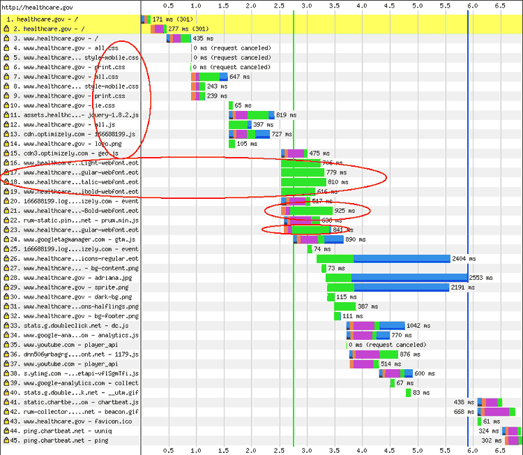Click the 438 ms bar for chartbeat.js

click(x=490, y=402)
